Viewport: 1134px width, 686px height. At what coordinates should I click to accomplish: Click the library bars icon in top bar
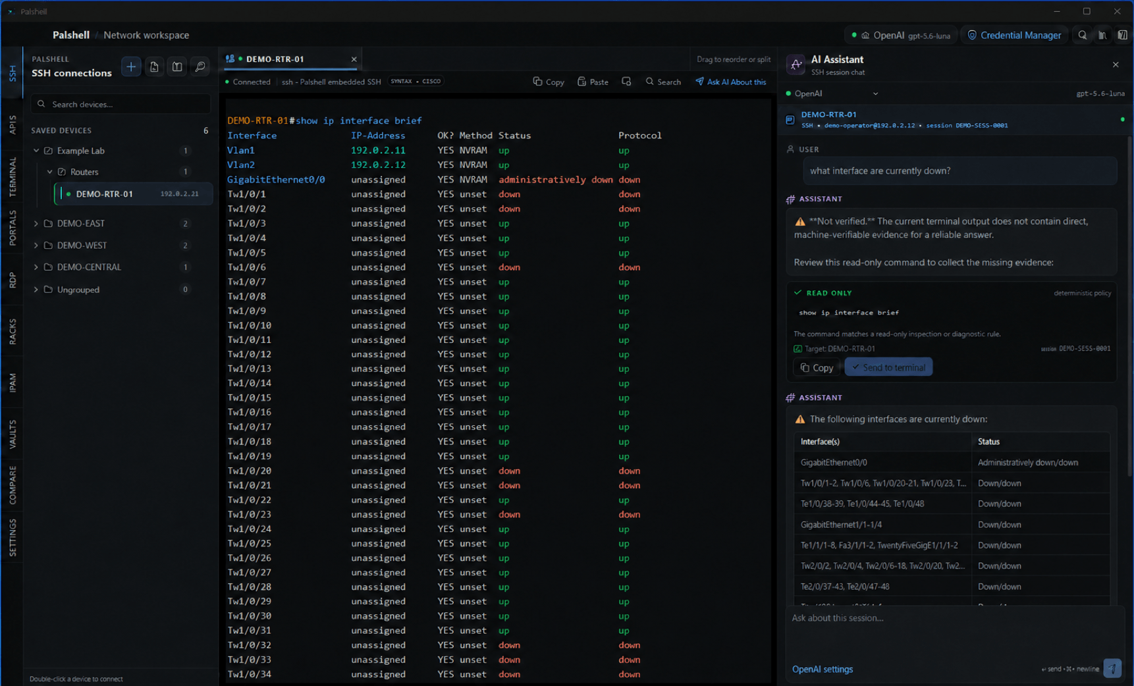(1102, 35)
